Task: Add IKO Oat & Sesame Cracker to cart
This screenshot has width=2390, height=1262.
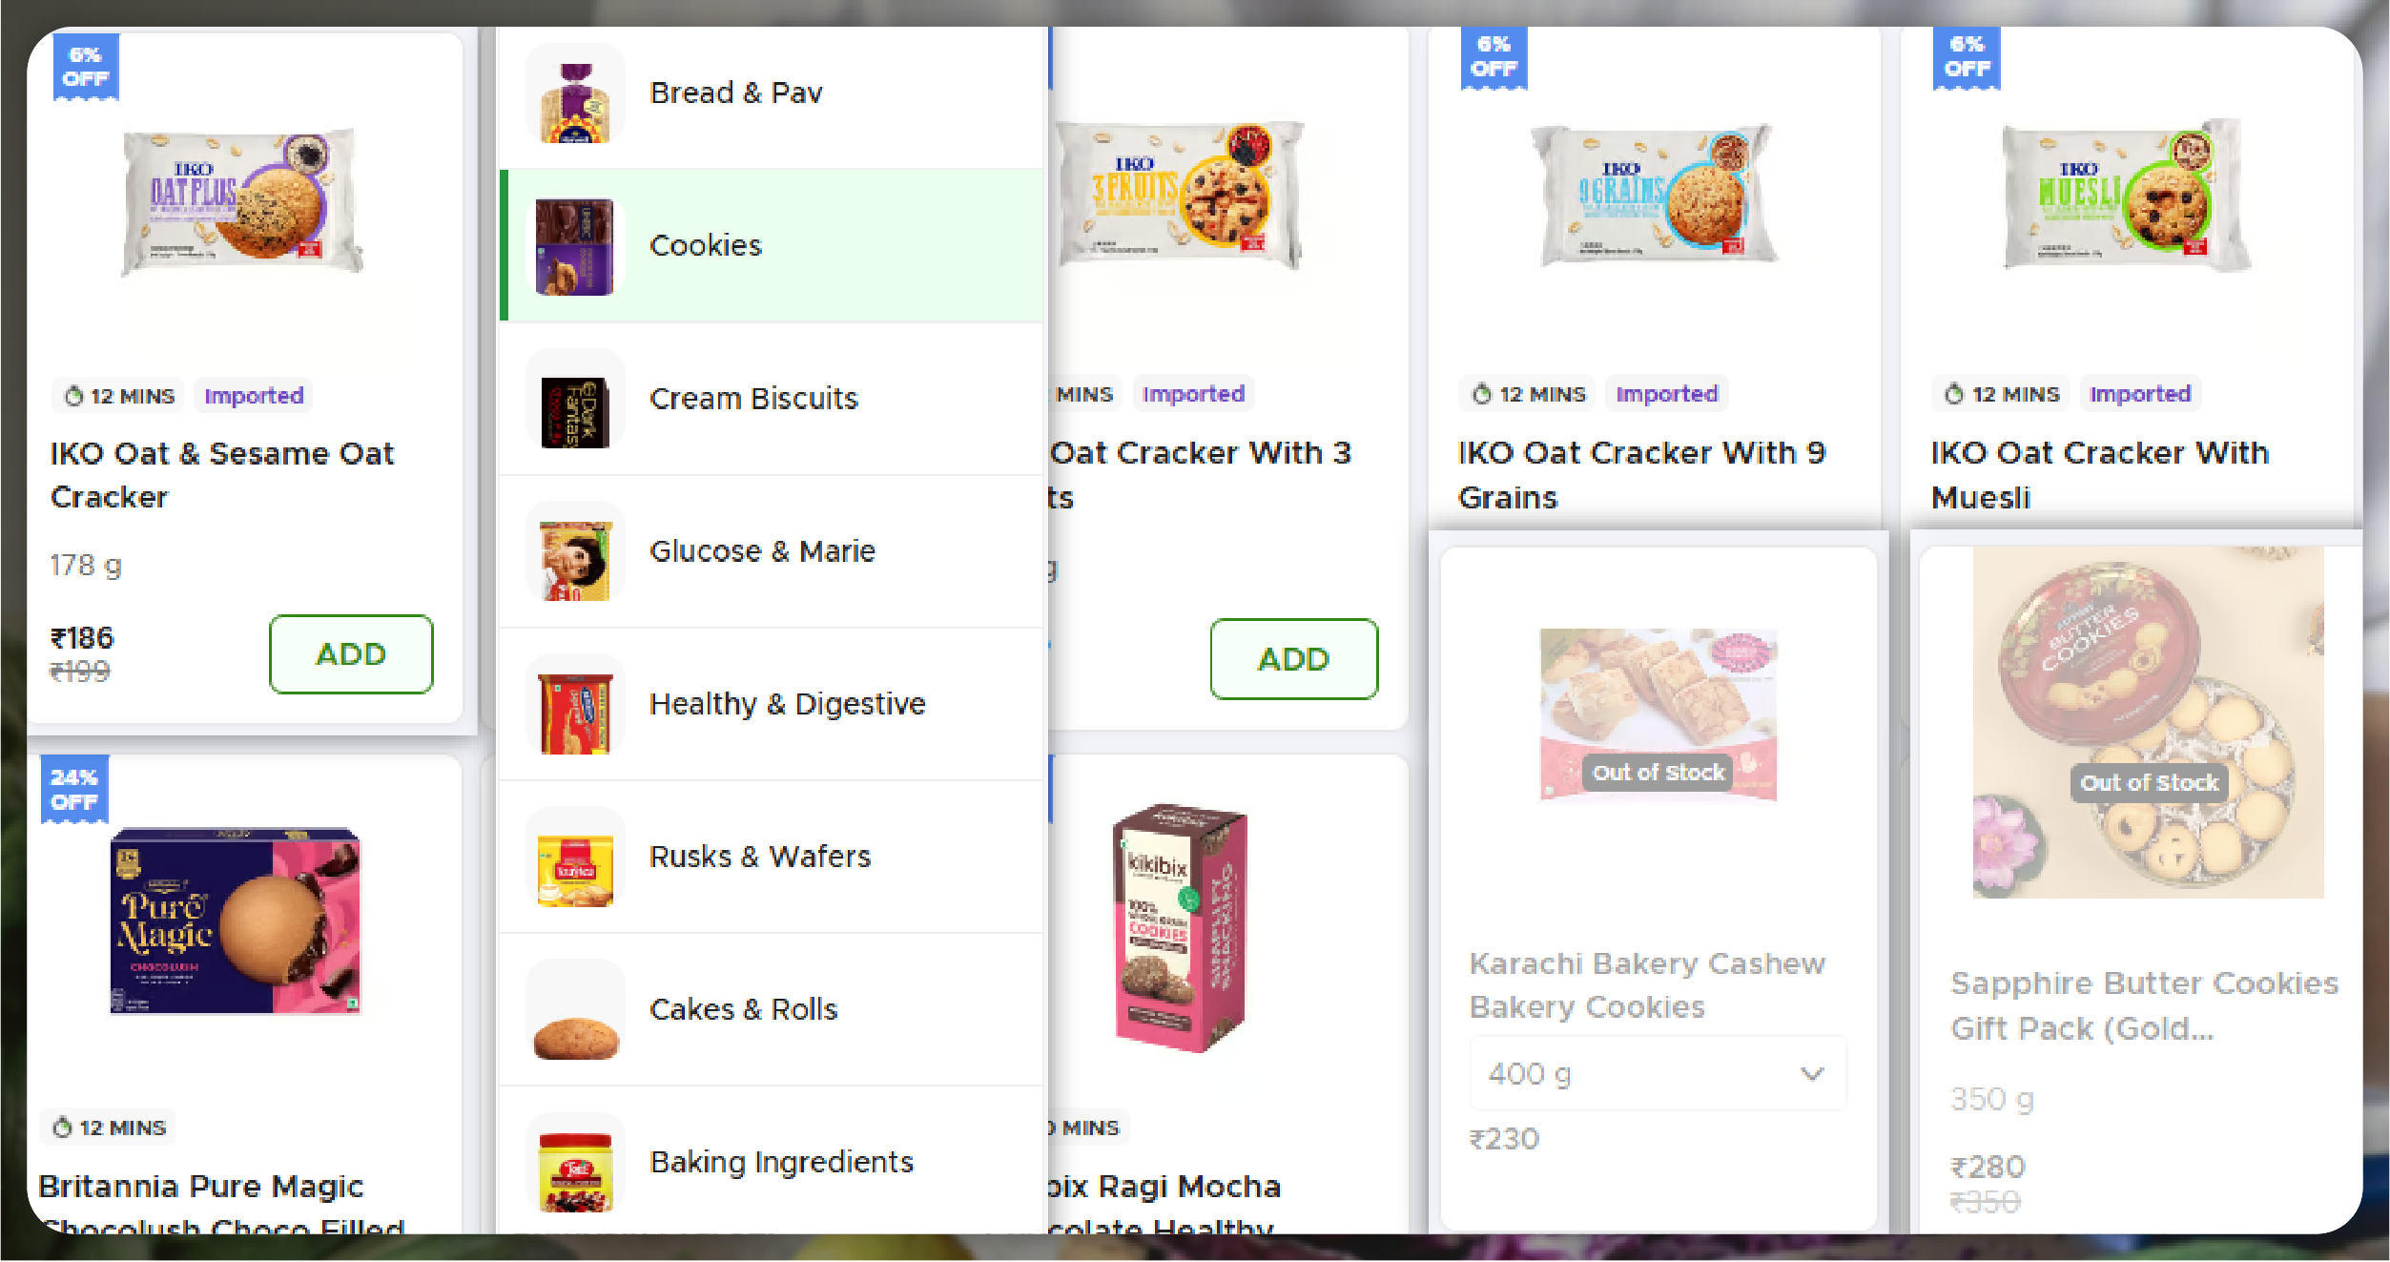Action: (351, 654)
